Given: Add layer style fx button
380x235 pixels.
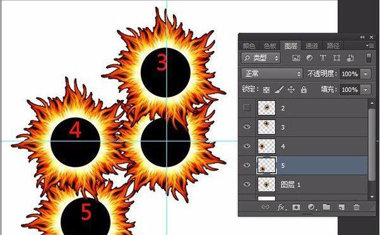Looking at the screenshot, I should pyautogui.click(x=281, y=207).
